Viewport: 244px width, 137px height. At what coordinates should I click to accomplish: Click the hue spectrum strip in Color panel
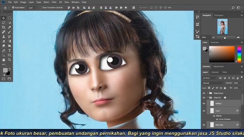(x=239, y=54)
